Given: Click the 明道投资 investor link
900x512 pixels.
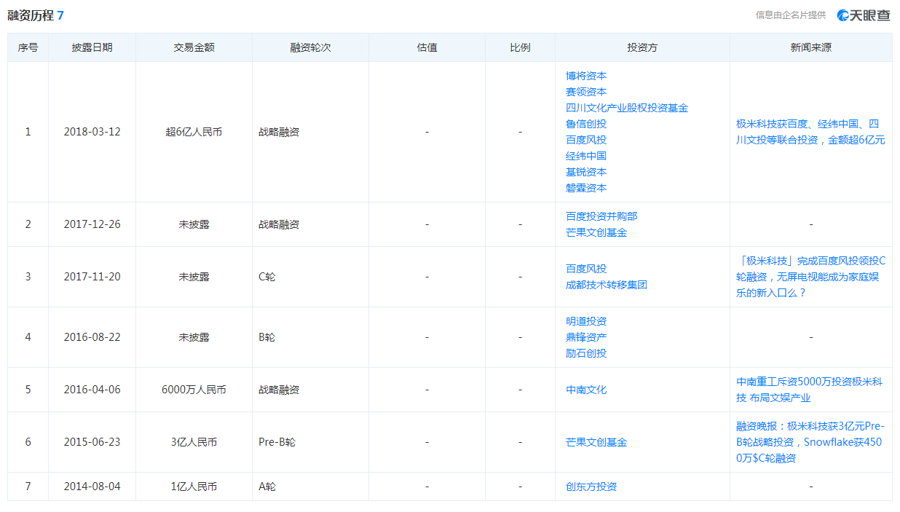Looking at the screenshot, I should 586,321.
